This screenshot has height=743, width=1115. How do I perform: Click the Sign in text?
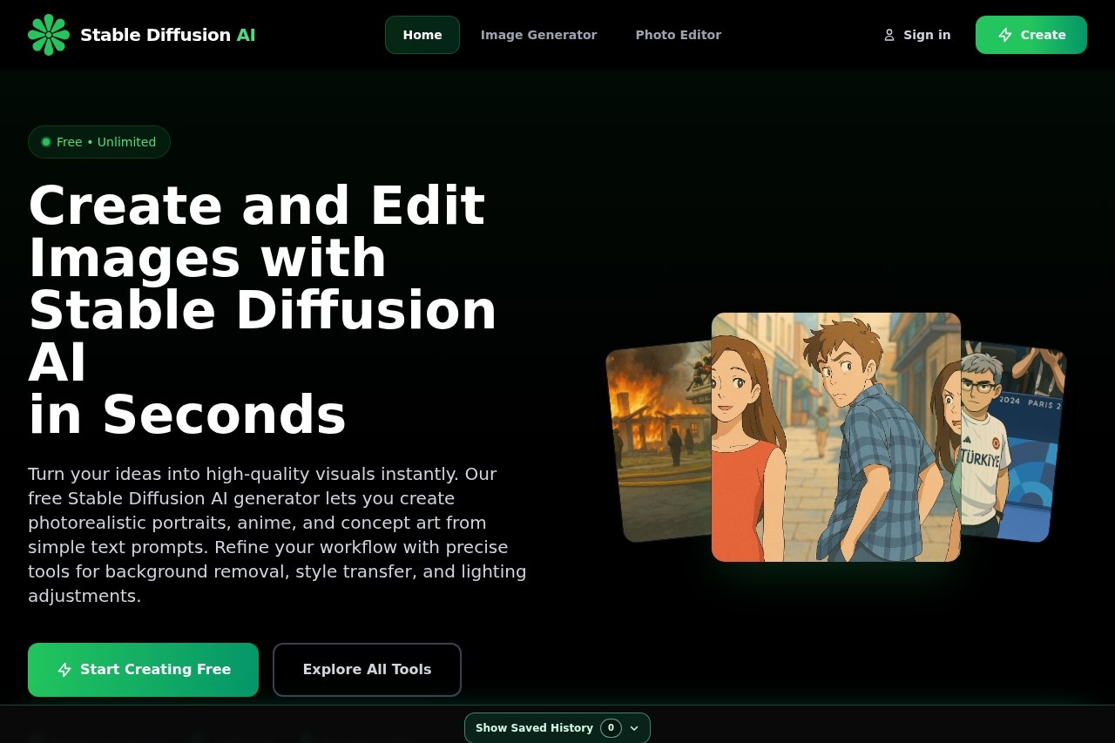[927, 35]
